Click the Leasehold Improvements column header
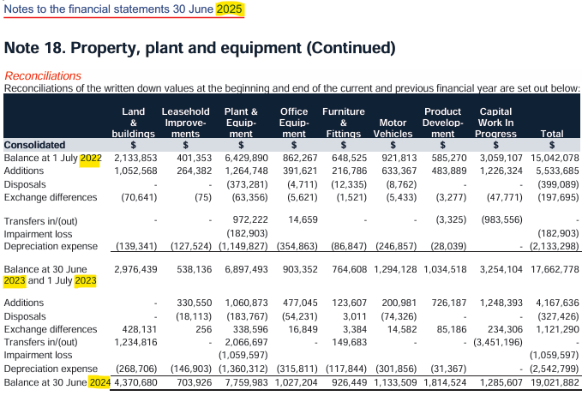 click(186, 123)
